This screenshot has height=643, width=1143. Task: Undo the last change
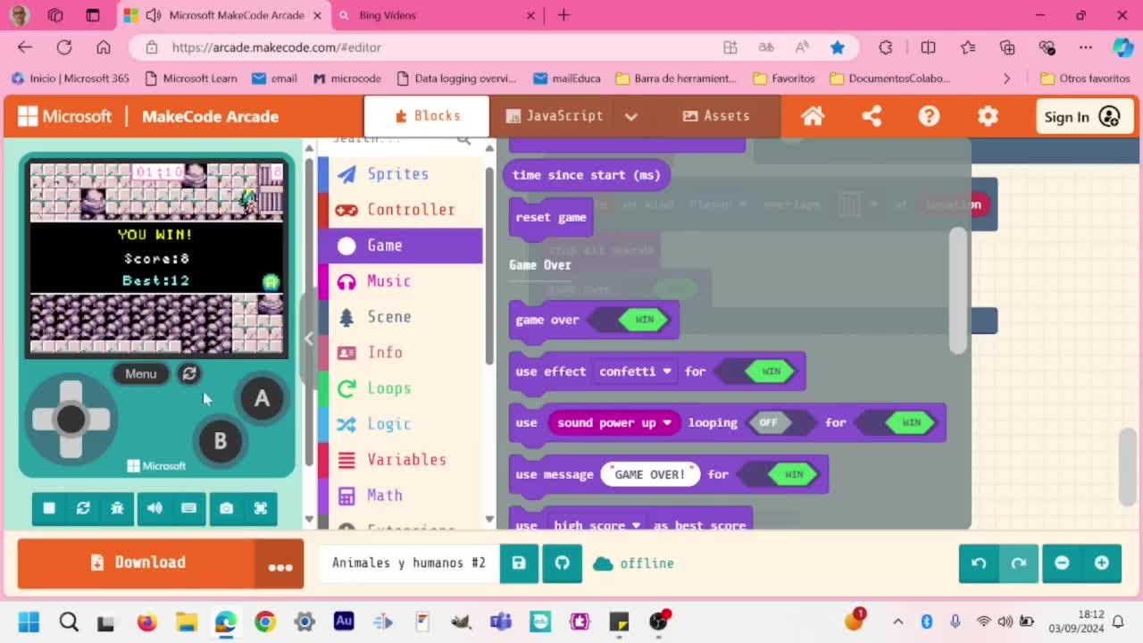(979, 564)
